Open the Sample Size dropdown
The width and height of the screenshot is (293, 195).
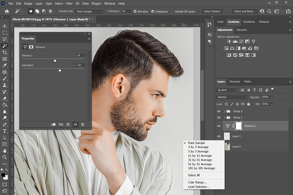click(x=90, y=11)
